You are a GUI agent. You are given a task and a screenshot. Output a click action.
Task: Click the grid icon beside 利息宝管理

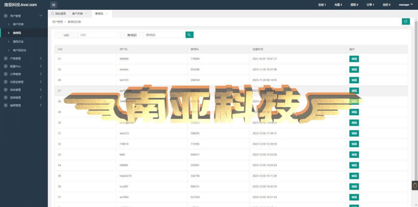[6, 82]
